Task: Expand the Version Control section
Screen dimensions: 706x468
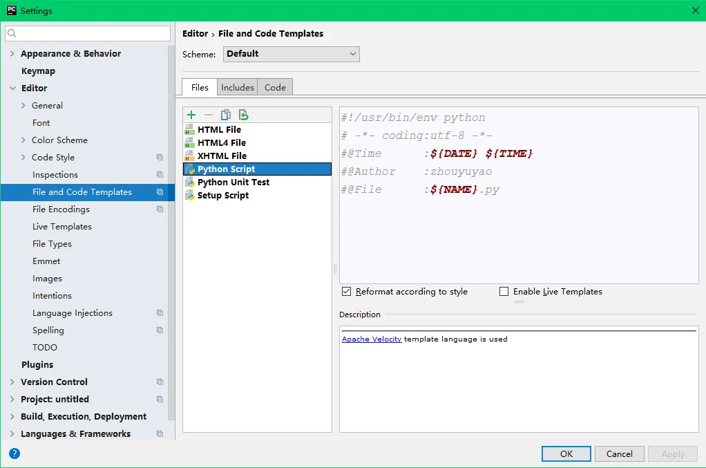Action: pyautogui.click(x=12, y=382)
